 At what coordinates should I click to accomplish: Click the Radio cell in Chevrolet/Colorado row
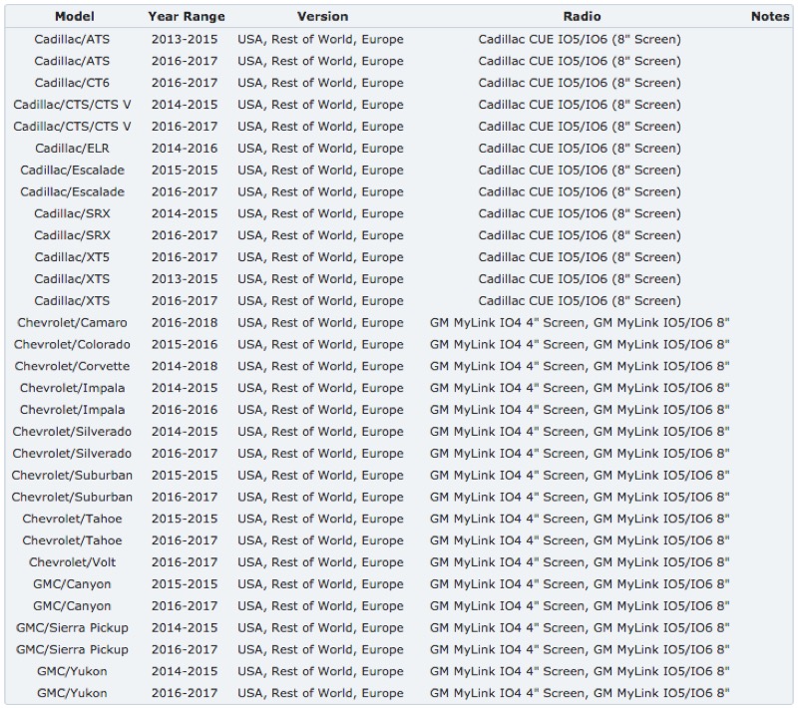(580, 345)
